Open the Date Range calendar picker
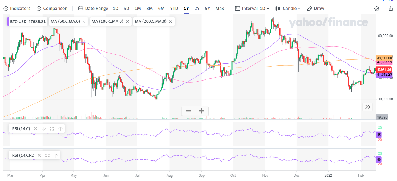The width and height of the screenshot is (397, 181). (93, 9)
